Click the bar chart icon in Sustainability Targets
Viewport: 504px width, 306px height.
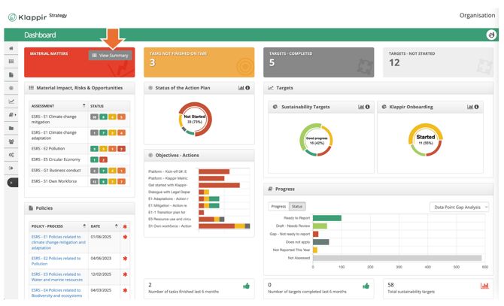coord(361,107)
